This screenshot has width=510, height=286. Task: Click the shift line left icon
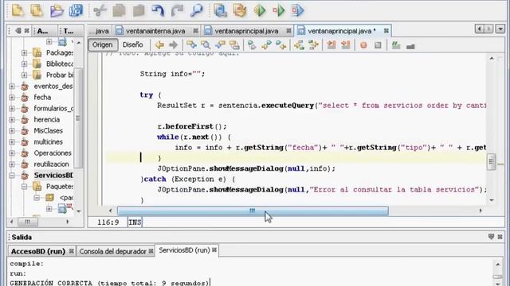pos(331,45)
